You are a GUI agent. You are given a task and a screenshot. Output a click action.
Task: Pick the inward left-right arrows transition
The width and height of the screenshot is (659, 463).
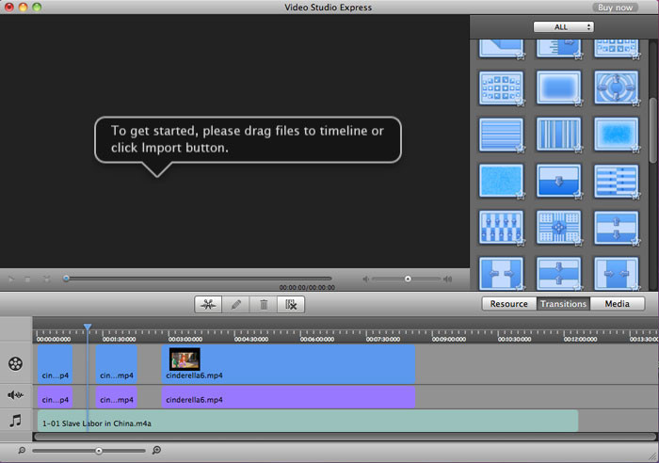pos(616,273)
